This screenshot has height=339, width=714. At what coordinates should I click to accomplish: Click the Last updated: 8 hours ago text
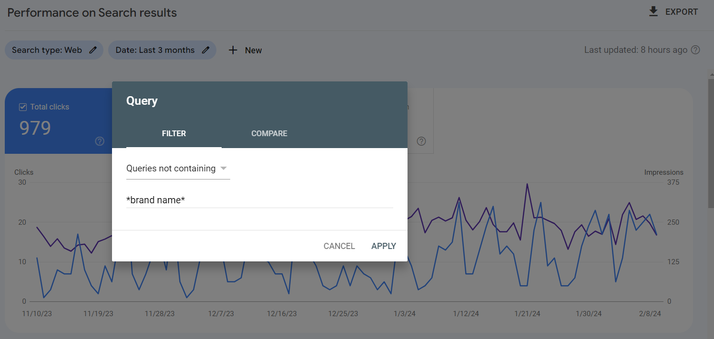pos(636,50)
